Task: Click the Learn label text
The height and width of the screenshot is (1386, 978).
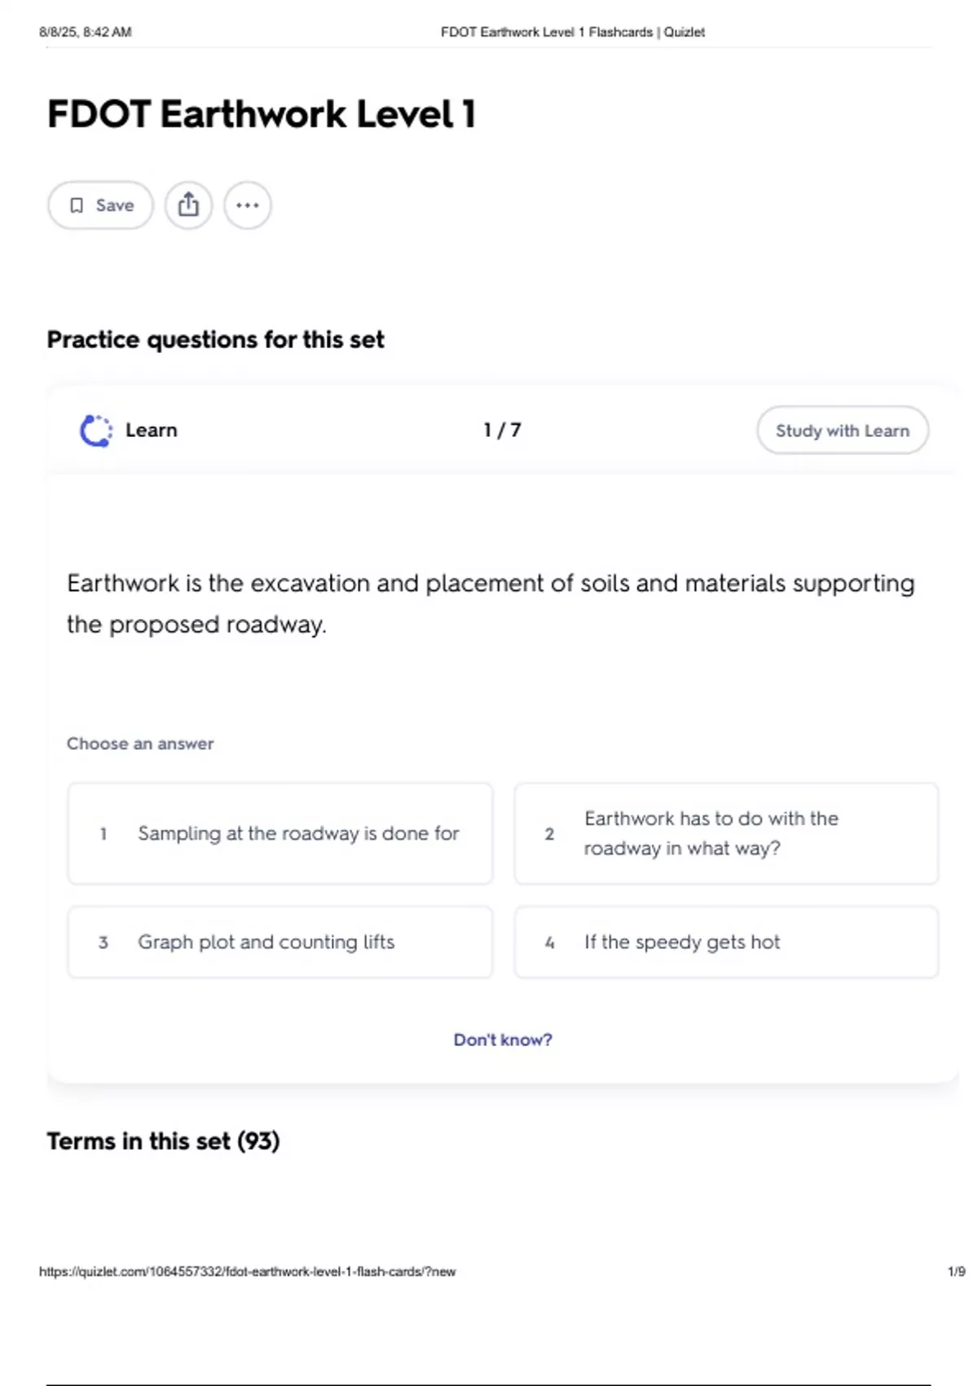Action: click(152, 430)
